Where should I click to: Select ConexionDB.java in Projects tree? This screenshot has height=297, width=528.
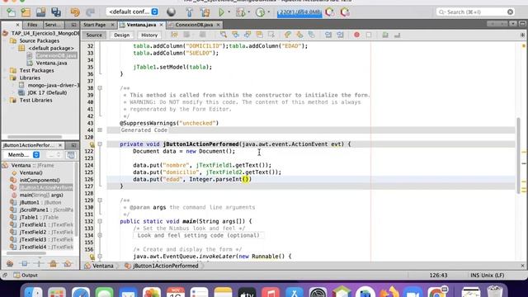pos(56,55)
